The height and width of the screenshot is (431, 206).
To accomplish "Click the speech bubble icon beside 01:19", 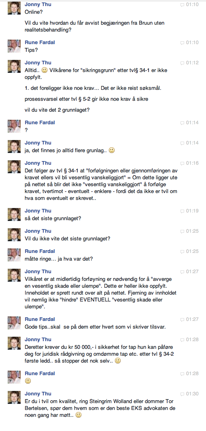I will click(x=182, y=211).
